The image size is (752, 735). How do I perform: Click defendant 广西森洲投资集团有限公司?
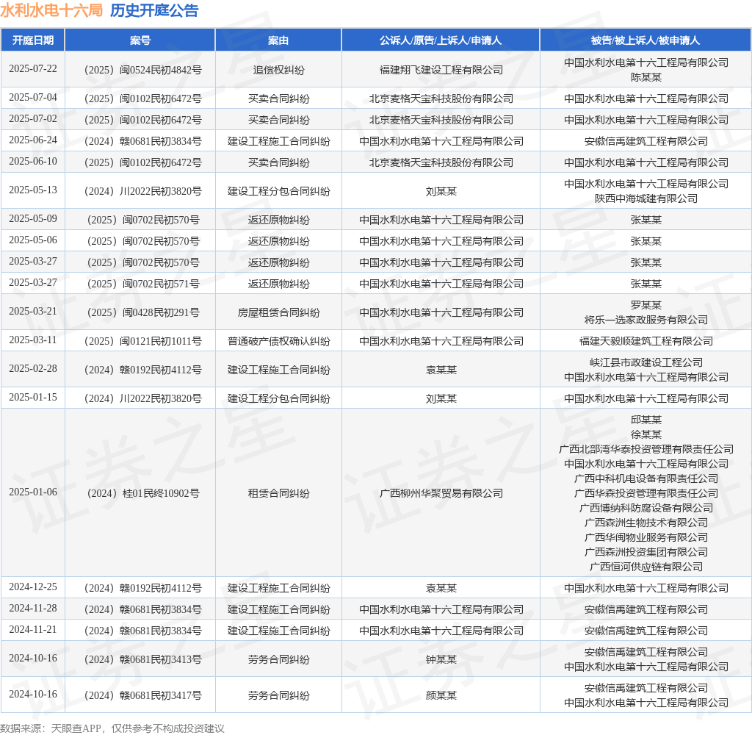646,552
